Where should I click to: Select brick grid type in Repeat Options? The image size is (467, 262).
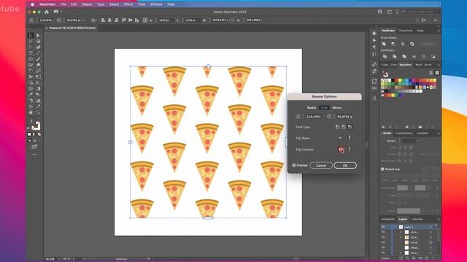coord(350,127)
